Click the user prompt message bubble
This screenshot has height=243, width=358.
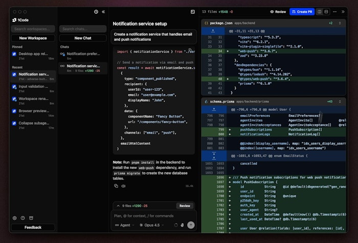(x=153, y=37)
